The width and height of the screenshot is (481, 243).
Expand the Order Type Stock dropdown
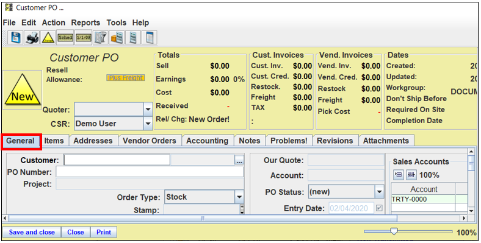(239, 197)
